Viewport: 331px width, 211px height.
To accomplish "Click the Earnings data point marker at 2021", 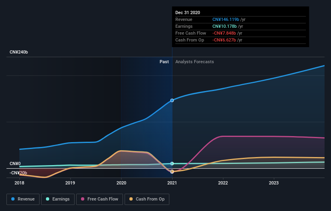I will pyautogui.click(x=172, y=163).
